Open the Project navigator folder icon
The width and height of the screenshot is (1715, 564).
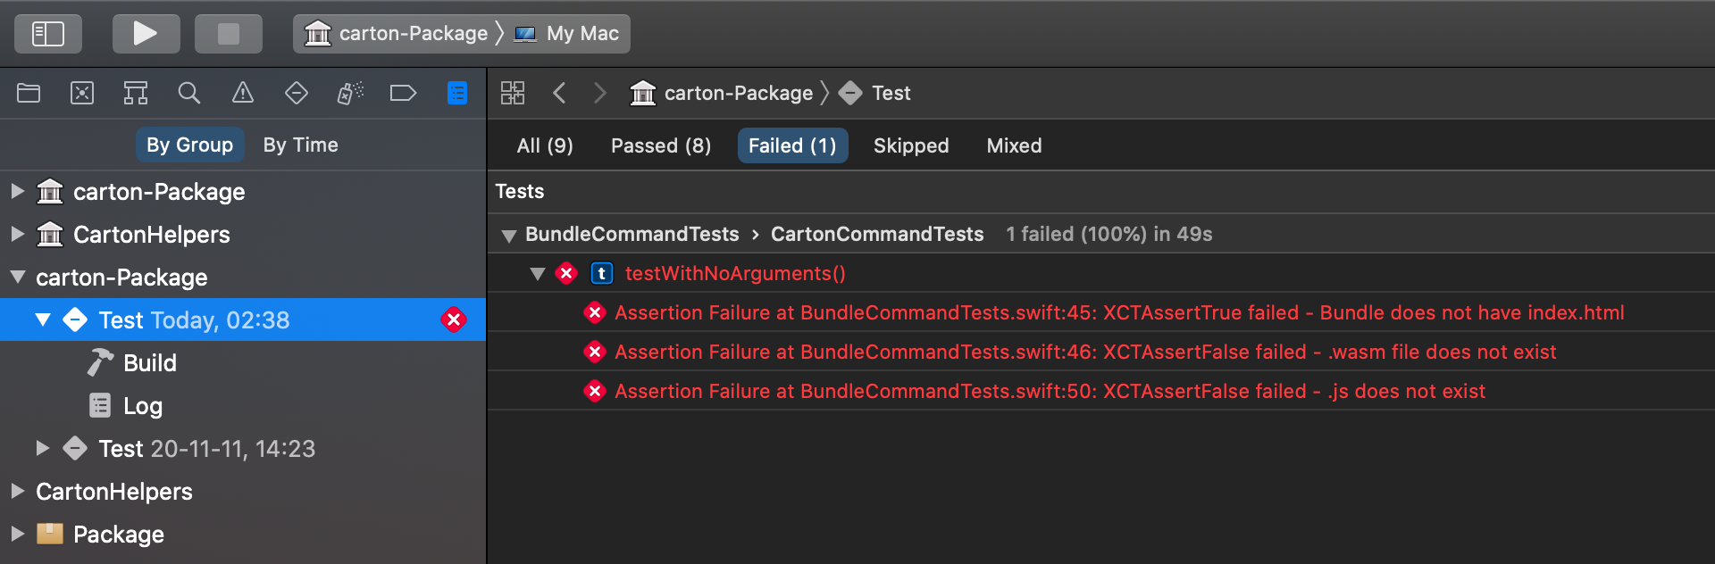coord(29,93)
